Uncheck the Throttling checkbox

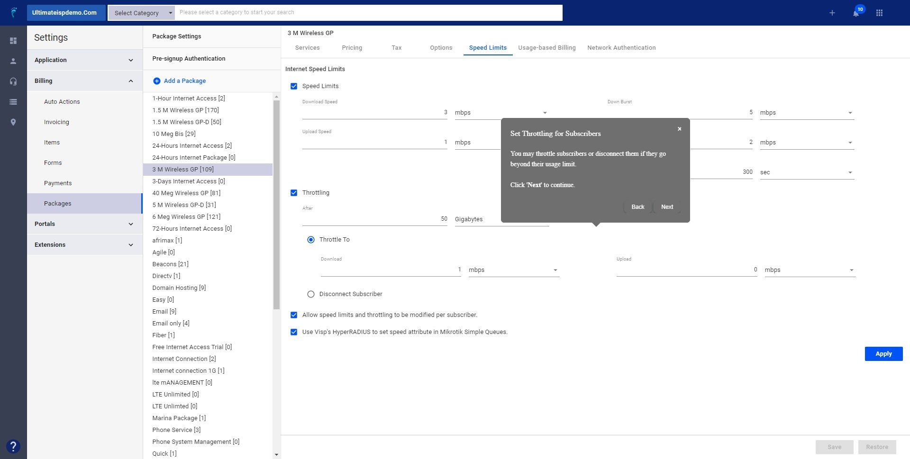click(294, 193)
